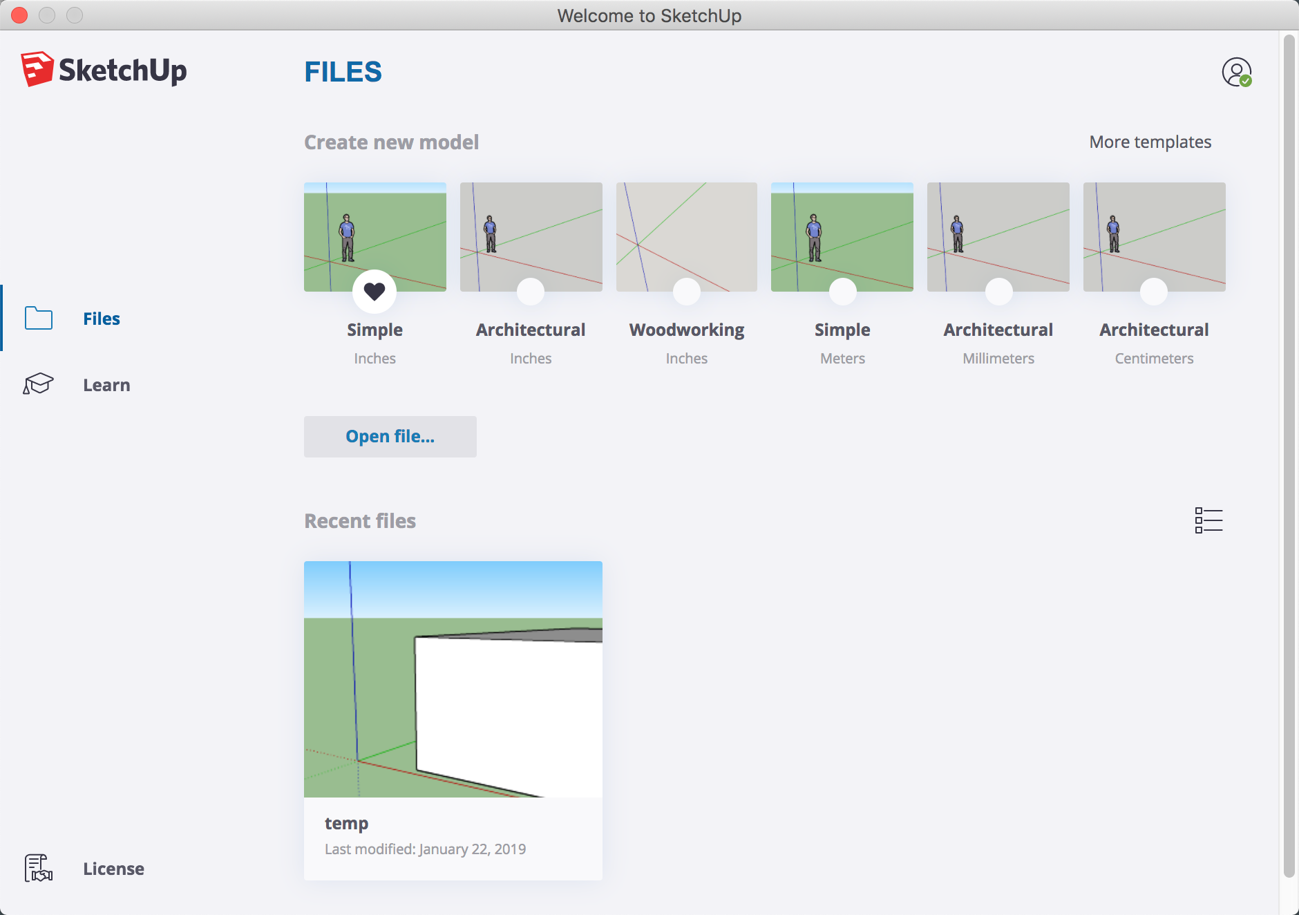Favorite the Architectural Millimeters template
Viewport: 1299px width, 915px height.
(998, 292)
